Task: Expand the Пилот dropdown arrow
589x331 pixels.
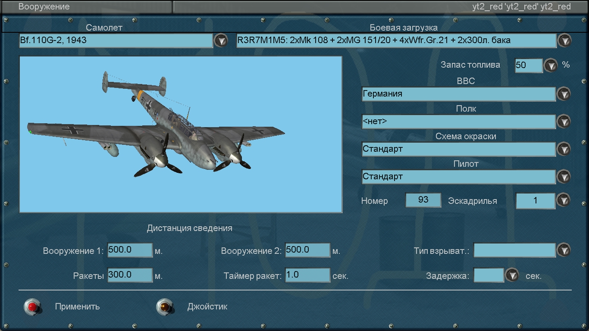Action: [x=564, y=177]
